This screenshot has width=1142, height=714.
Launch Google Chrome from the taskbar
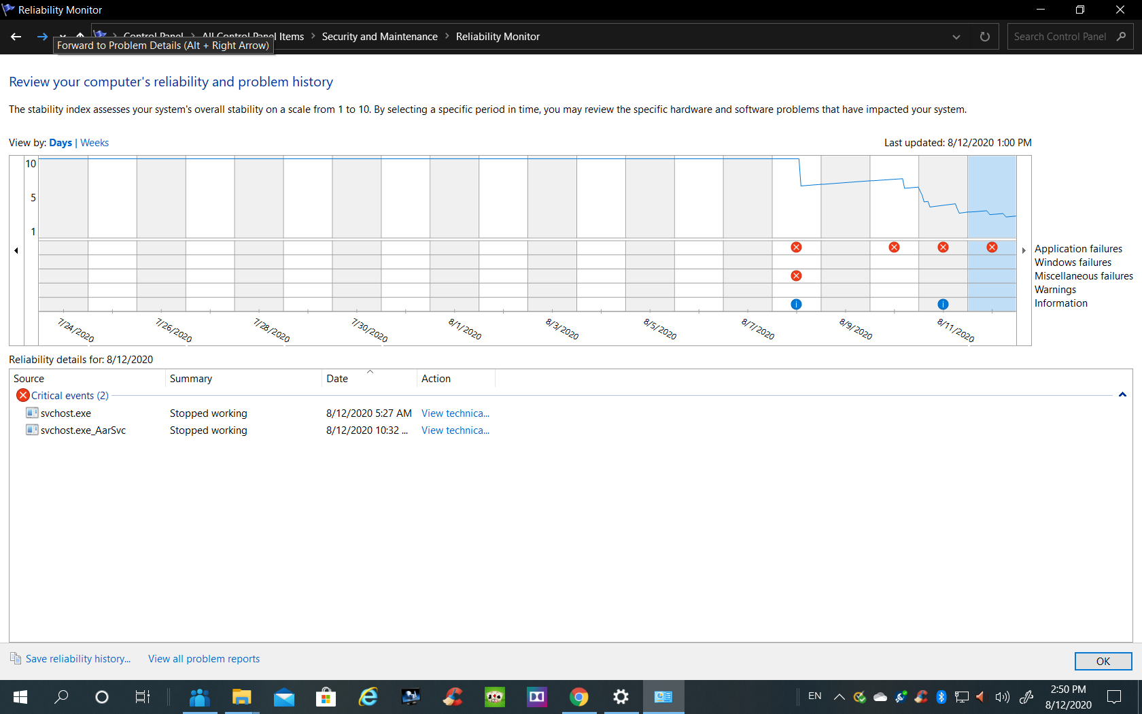[x=579, y=697]
